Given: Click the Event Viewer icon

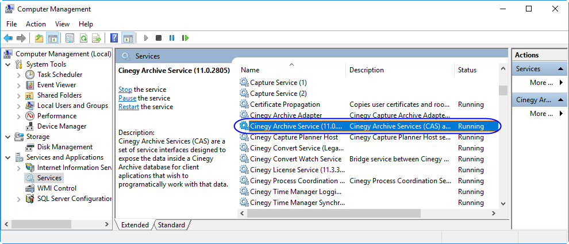Looking at the screenshot, I should [30, 85].
